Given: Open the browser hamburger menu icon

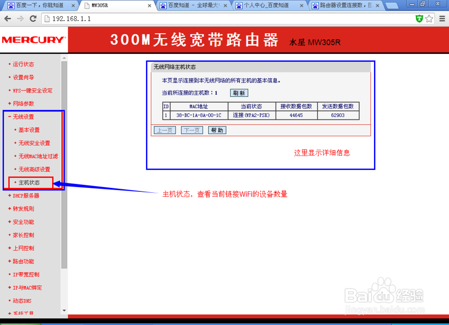Looking at the screenshot, I should pyautogui.click(x=441, y=18).
